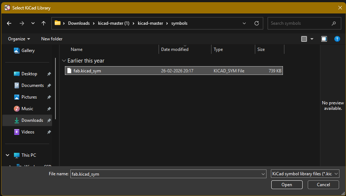Screen dimensions: 346x196
Task: Open the view options dropdown arrow
Action: point(312,39)
